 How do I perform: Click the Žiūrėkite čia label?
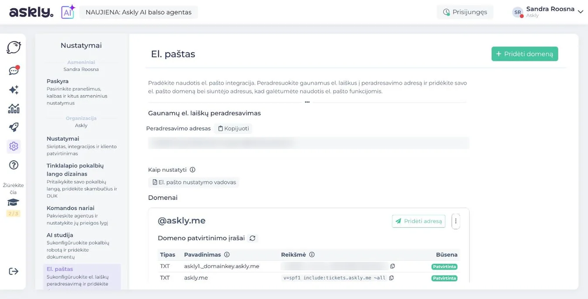13,188
